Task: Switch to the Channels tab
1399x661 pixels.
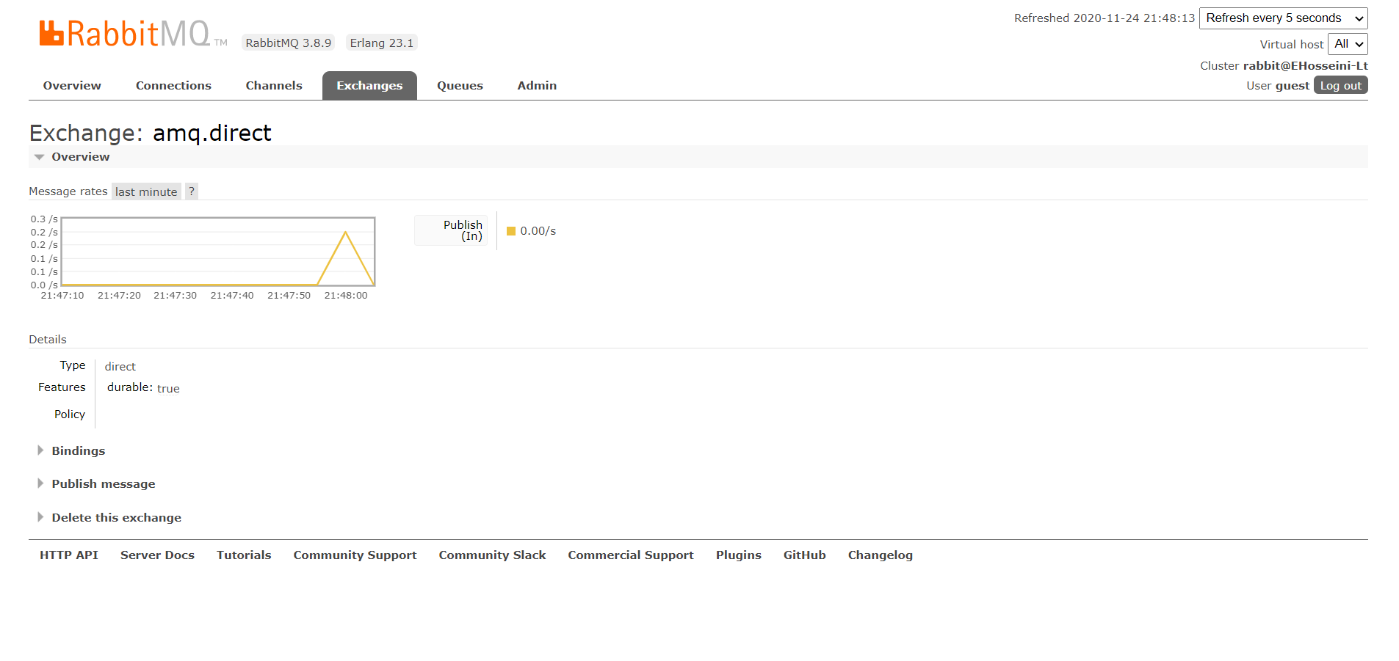Action: [274, 86]
